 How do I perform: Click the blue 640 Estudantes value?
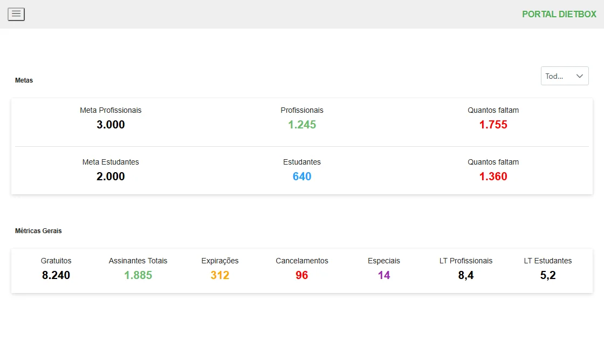pyautogui.click(x=302, y=176)
